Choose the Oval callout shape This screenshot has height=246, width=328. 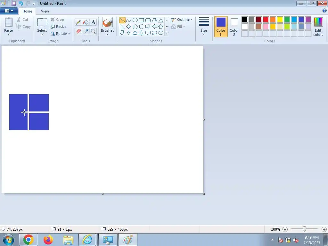coord(154,33)
